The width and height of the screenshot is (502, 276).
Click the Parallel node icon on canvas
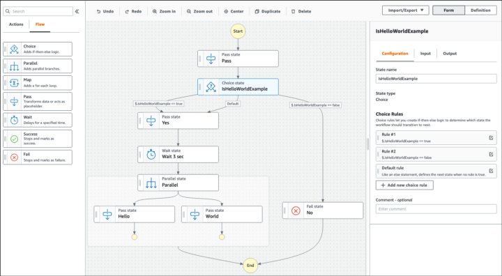tap(151, 183)
